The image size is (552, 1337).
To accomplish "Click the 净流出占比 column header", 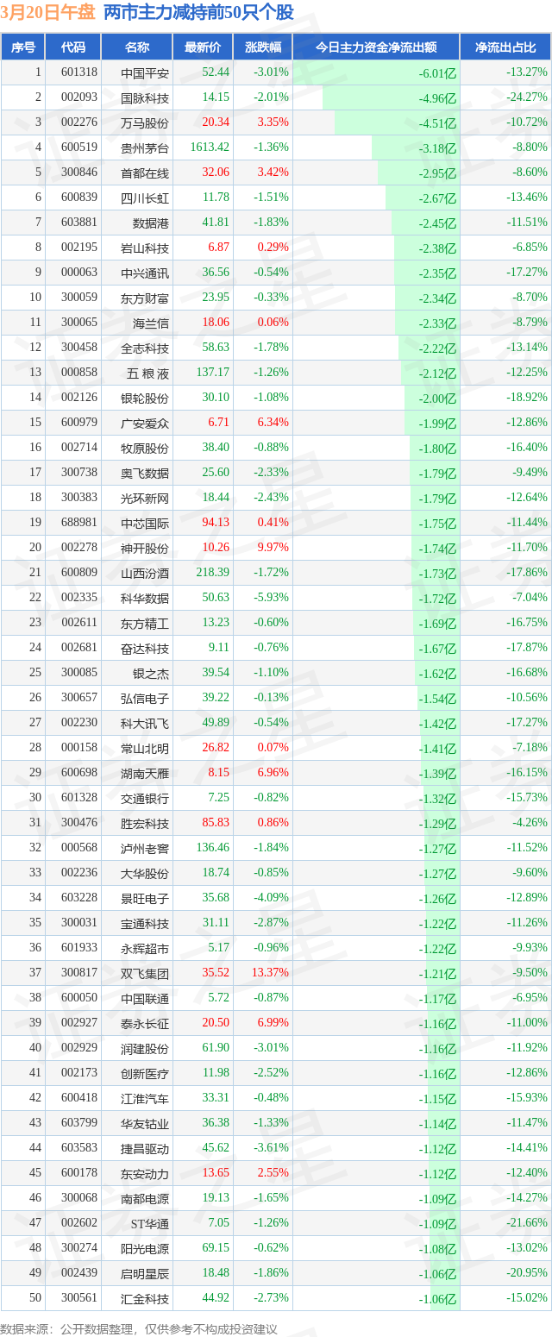I will [x=505, y=47].
